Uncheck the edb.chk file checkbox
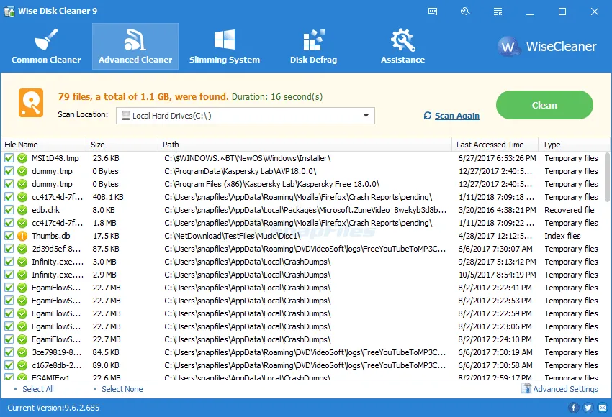 (9, 210)
